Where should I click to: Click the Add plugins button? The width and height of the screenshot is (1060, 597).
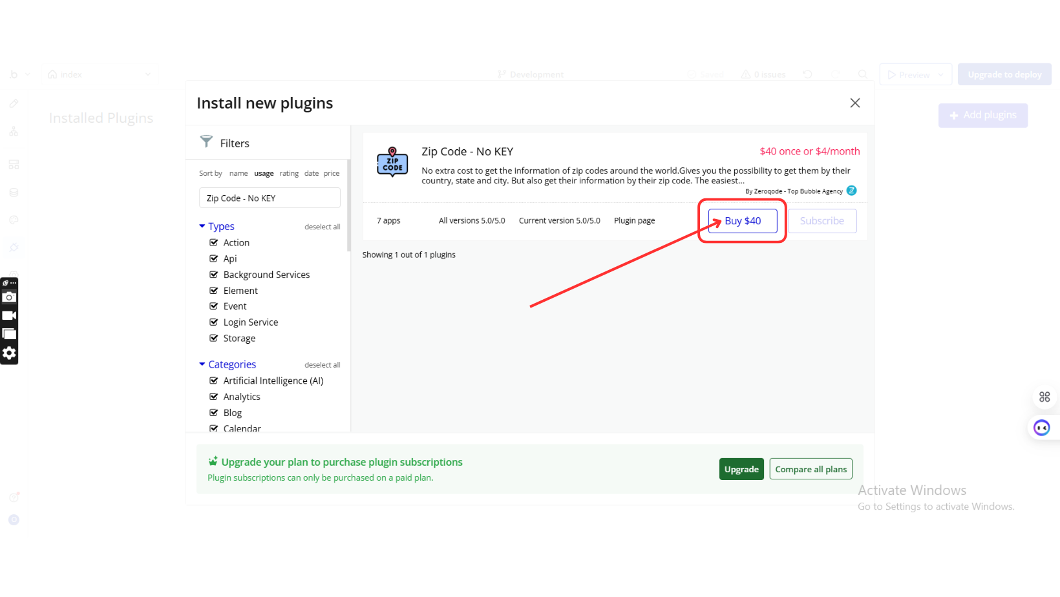click(983, 115)
